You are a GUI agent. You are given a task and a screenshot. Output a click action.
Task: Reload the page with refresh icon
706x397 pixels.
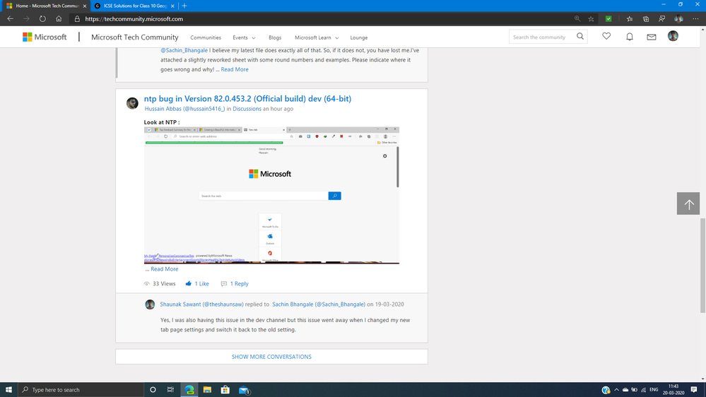[42, 19]
